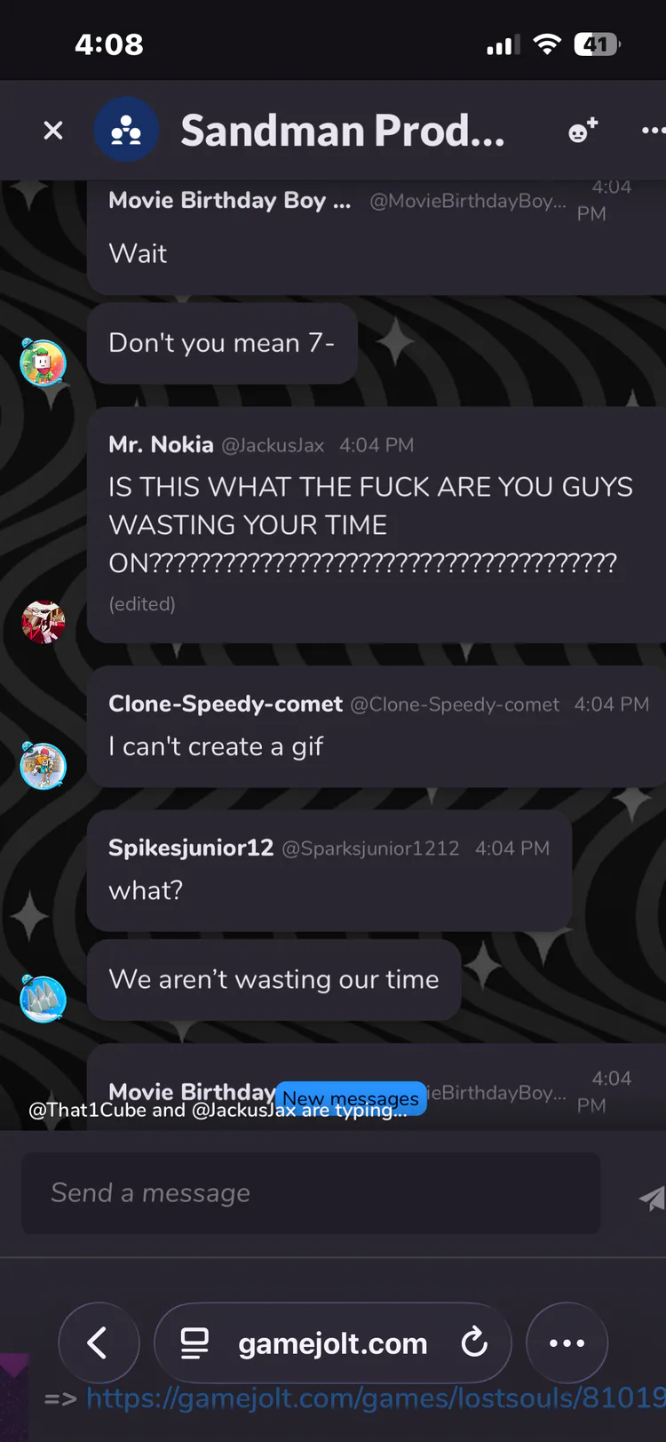Viewport: 666px width, 1442px height.
Task: Open the Sandman Prod group avatar icon
Action: pos(127,130)
